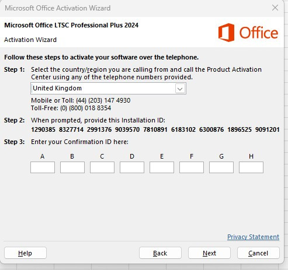Go Back to the previous wizard page

pos(160,253)
